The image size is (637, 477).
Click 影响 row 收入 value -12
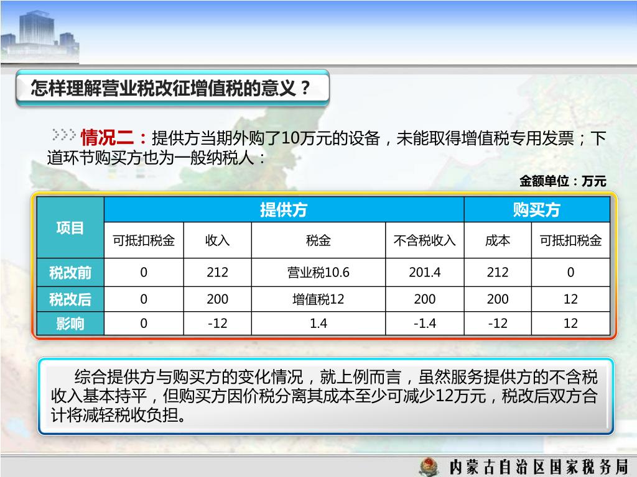coord(217,323)
